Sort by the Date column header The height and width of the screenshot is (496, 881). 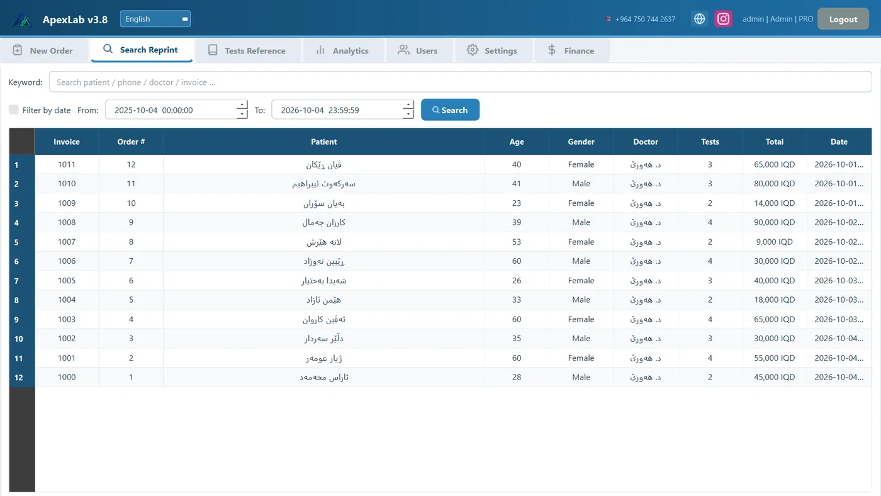(839, 142)
